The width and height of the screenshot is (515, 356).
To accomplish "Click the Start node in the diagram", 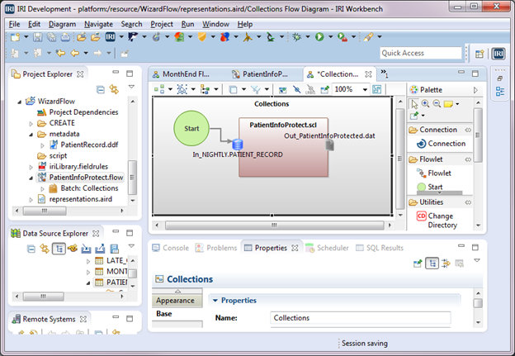I will (x=191, y=128).
